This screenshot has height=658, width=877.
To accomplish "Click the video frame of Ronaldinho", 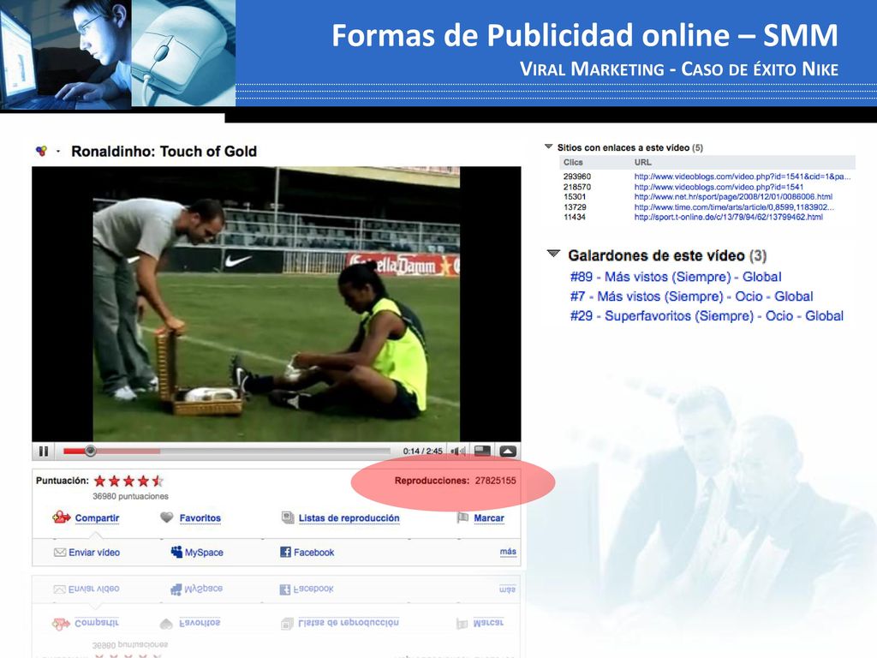I will tap(277, 304).
